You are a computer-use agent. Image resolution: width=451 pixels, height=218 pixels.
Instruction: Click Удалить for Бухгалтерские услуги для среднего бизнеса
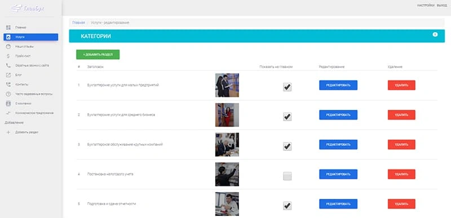click(401, 115)
